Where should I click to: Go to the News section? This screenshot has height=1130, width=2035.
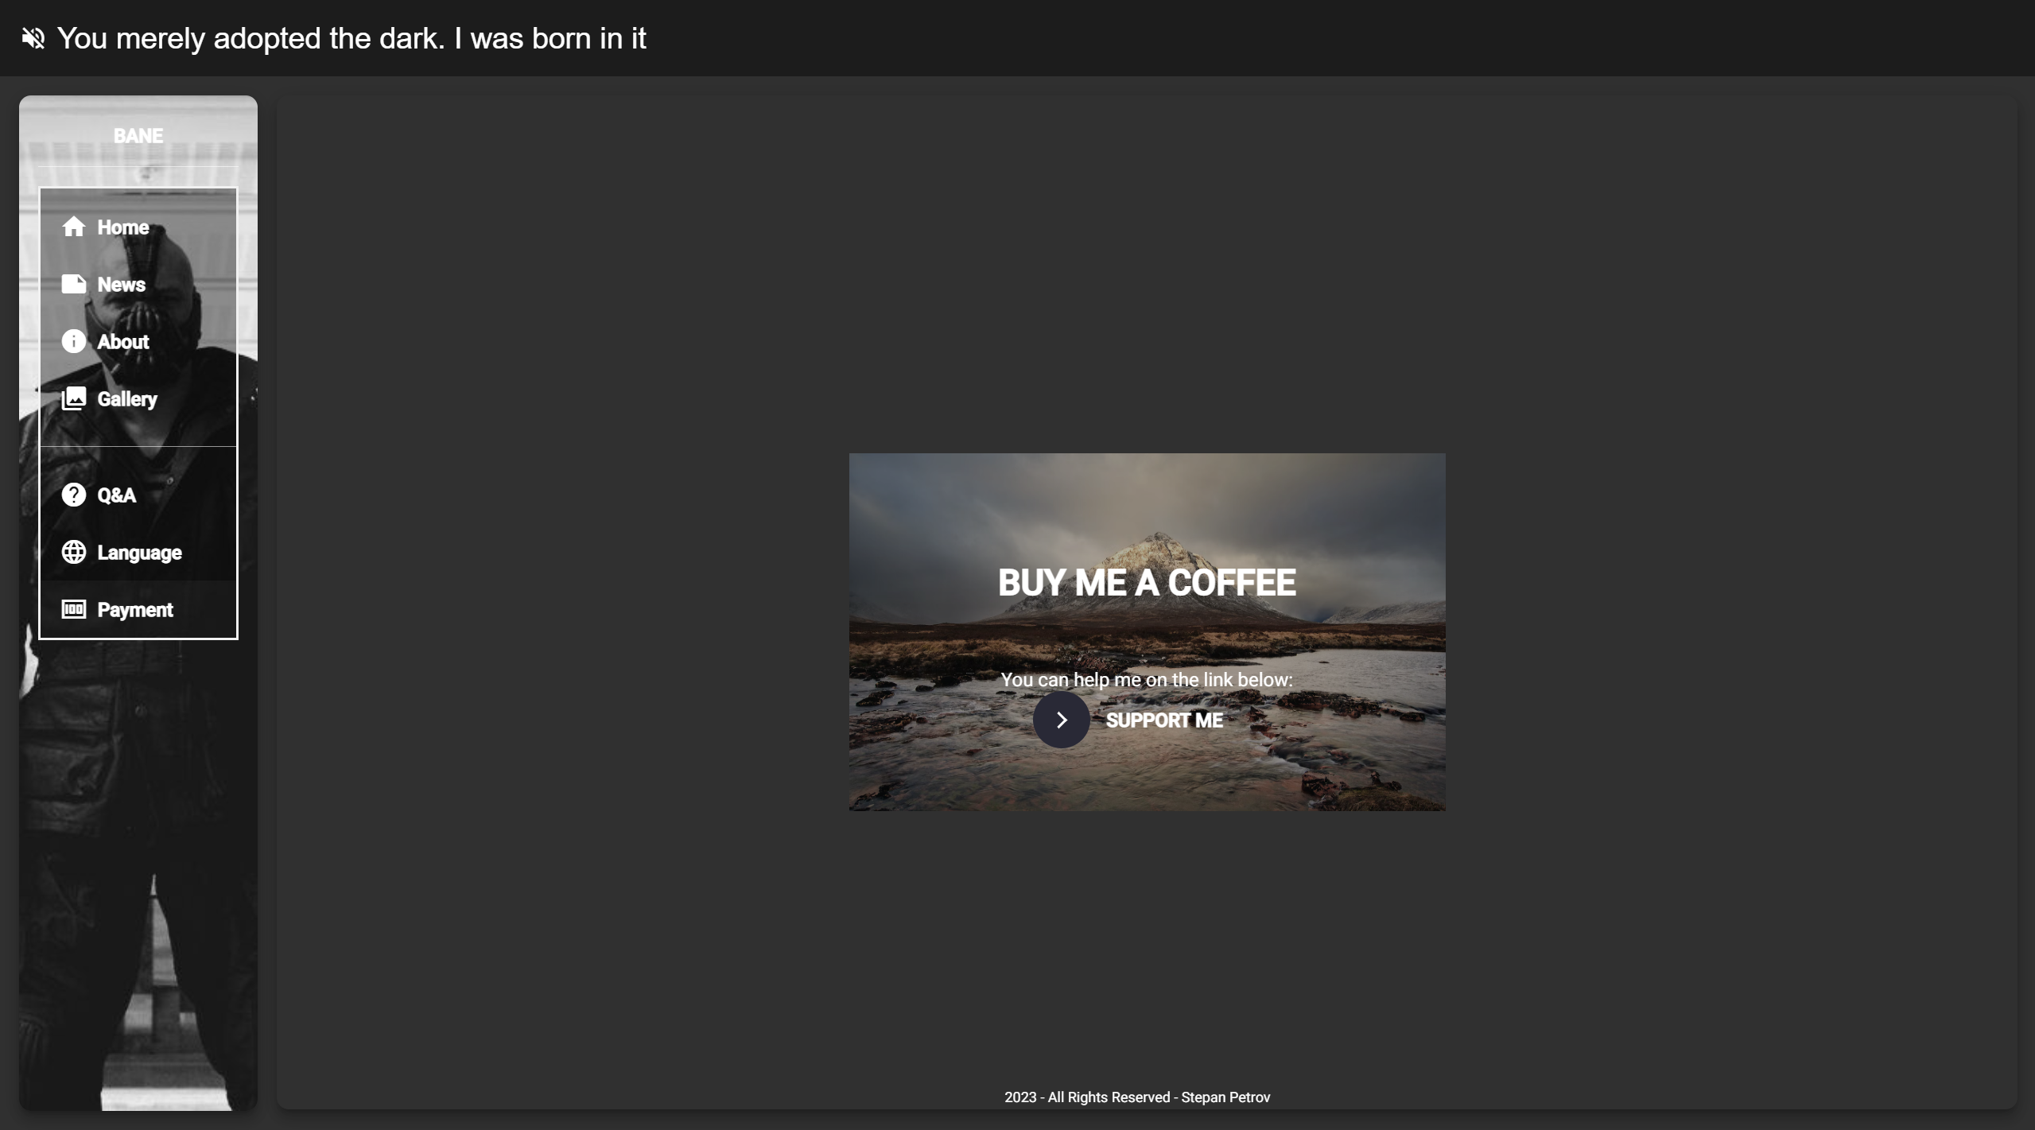pyautogui.click(x=122, y=285)
